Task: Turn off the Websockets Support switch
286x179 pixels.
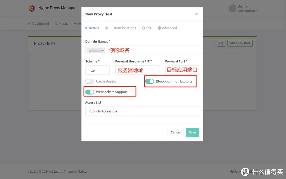Action: point(90,92)
